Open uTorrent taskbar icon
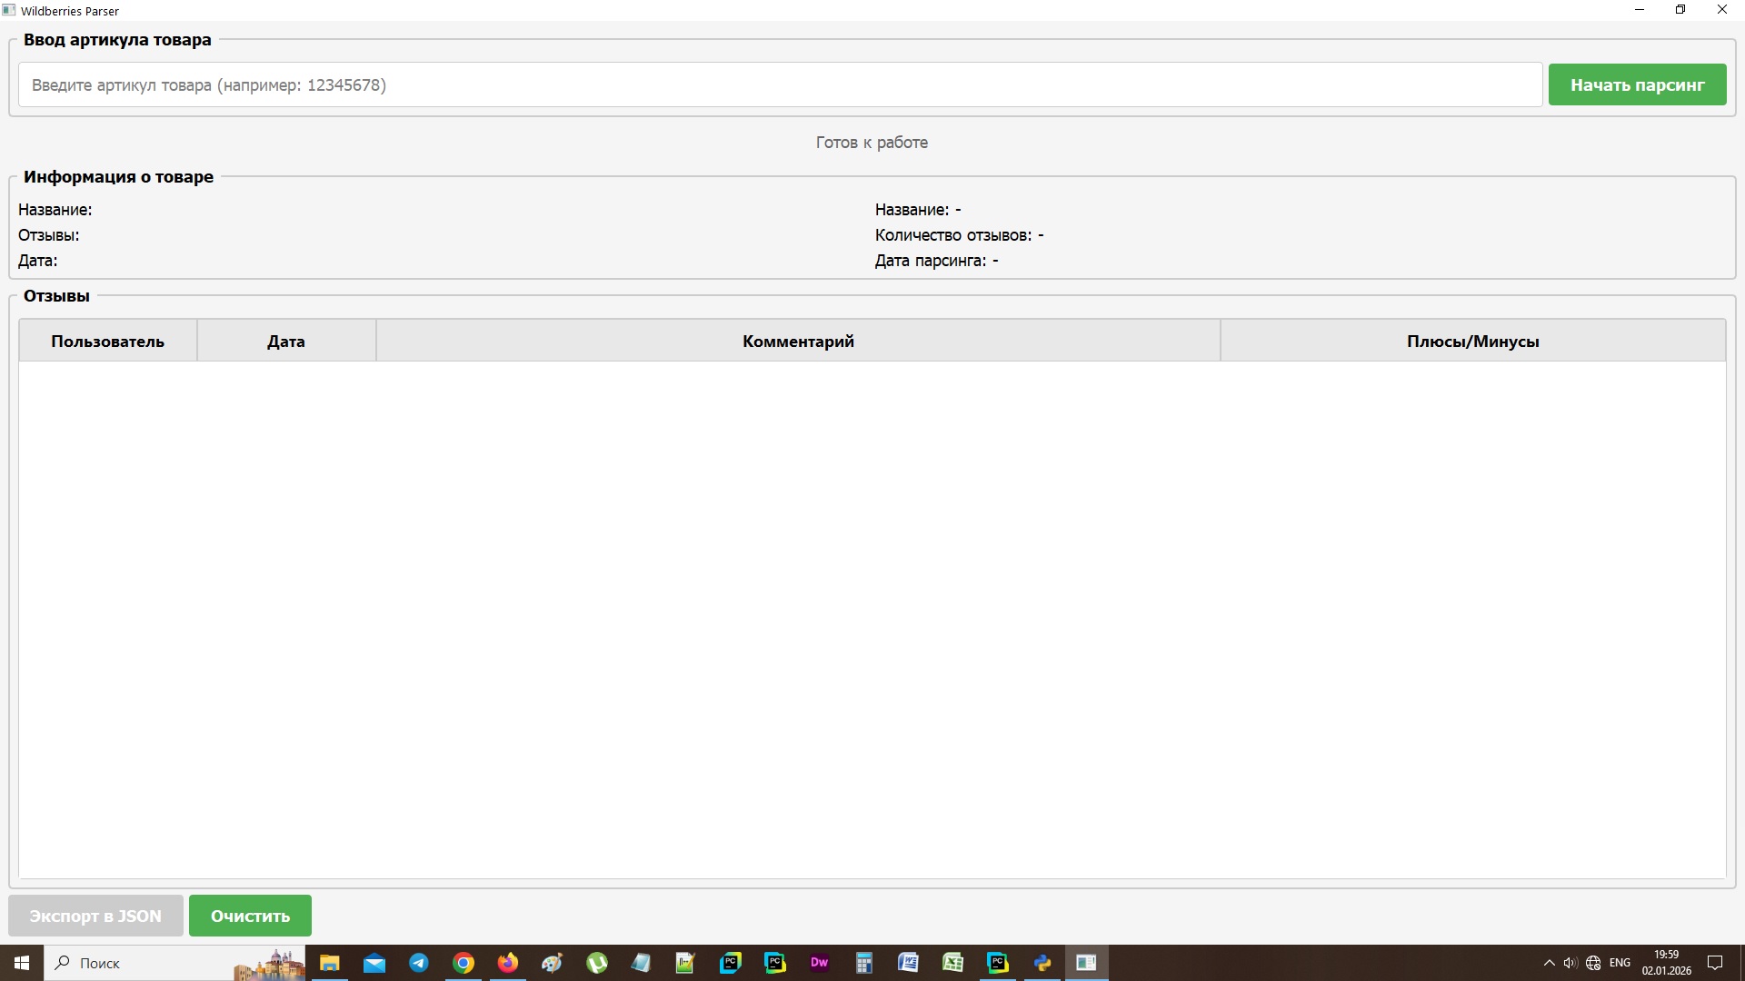This screenshot has width=1745, height=981. (x=597, y=963)
